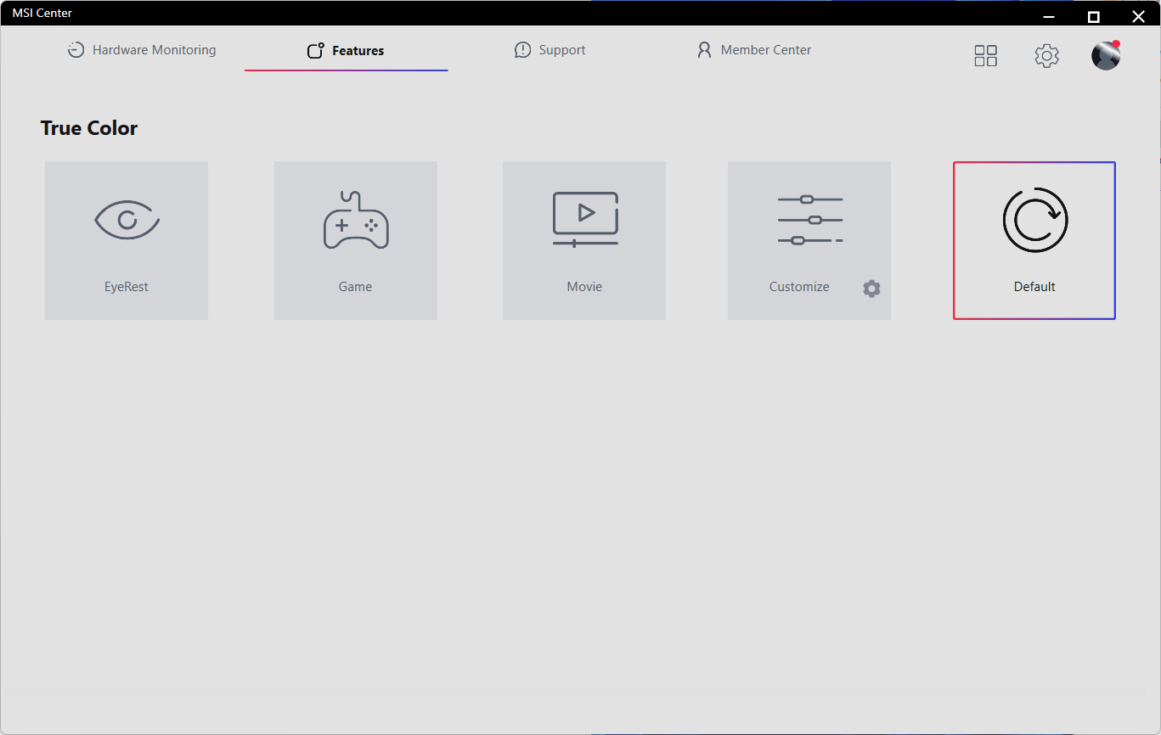
Task: Open the apps grid view icon
Action: point(985,56)
